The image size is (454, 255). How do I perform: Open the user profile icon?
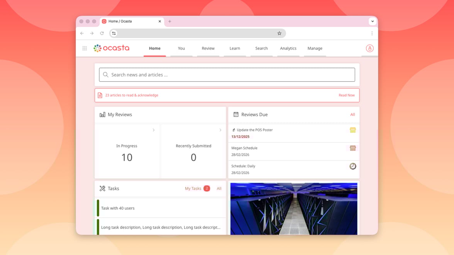[x=369, y=49]
